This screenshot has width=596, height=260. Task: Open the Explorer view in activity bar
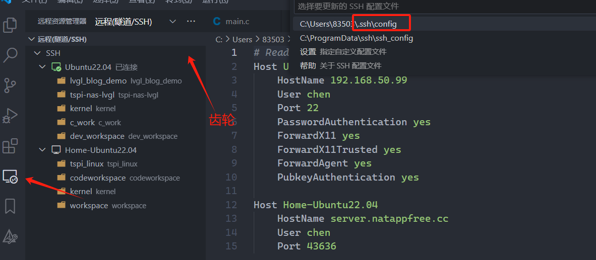point(10,25)
